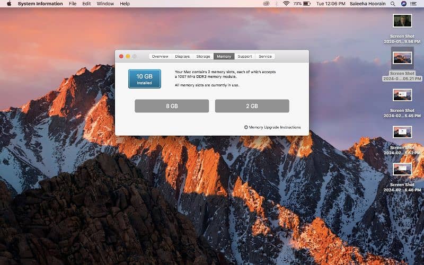424x265 pixels.
Task: Switch to the Overview tab
Action: tap(160, 56)
